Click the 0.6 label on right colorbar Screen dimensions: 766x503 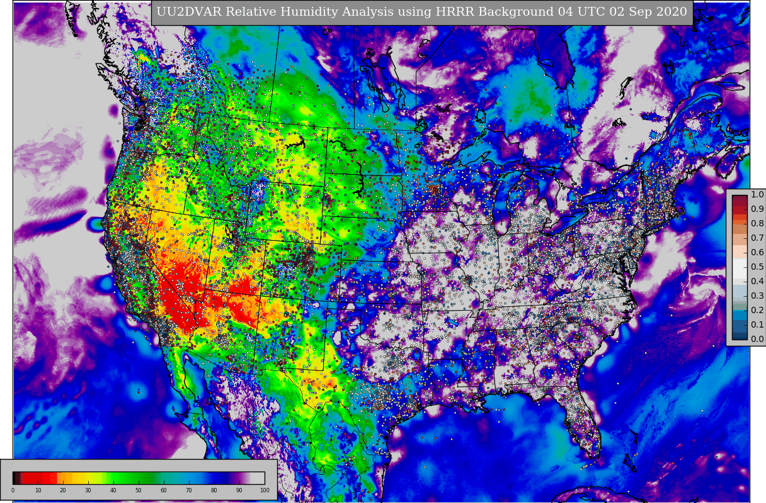click(757, 253)
